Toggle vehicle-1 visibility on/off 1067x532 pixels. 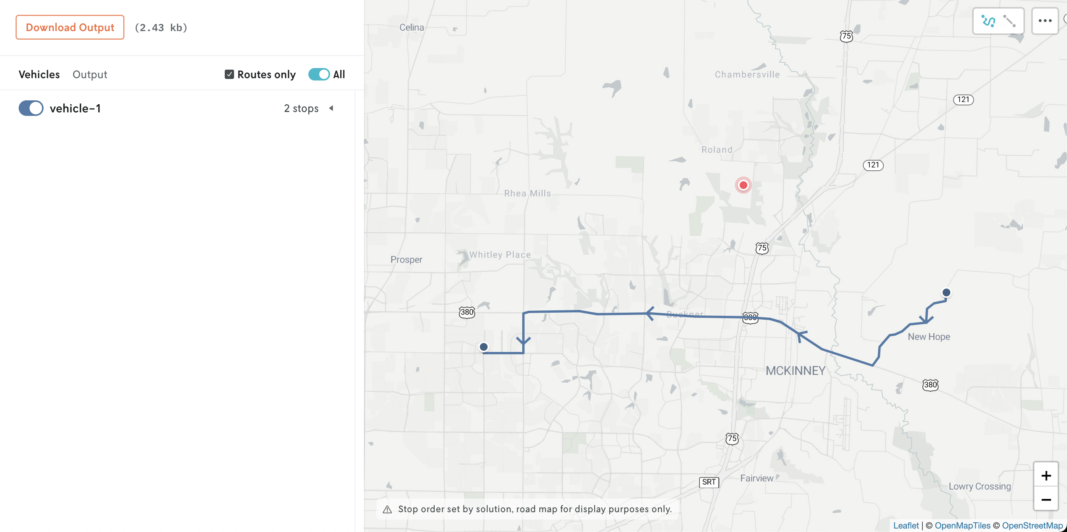tap(31, 107)
